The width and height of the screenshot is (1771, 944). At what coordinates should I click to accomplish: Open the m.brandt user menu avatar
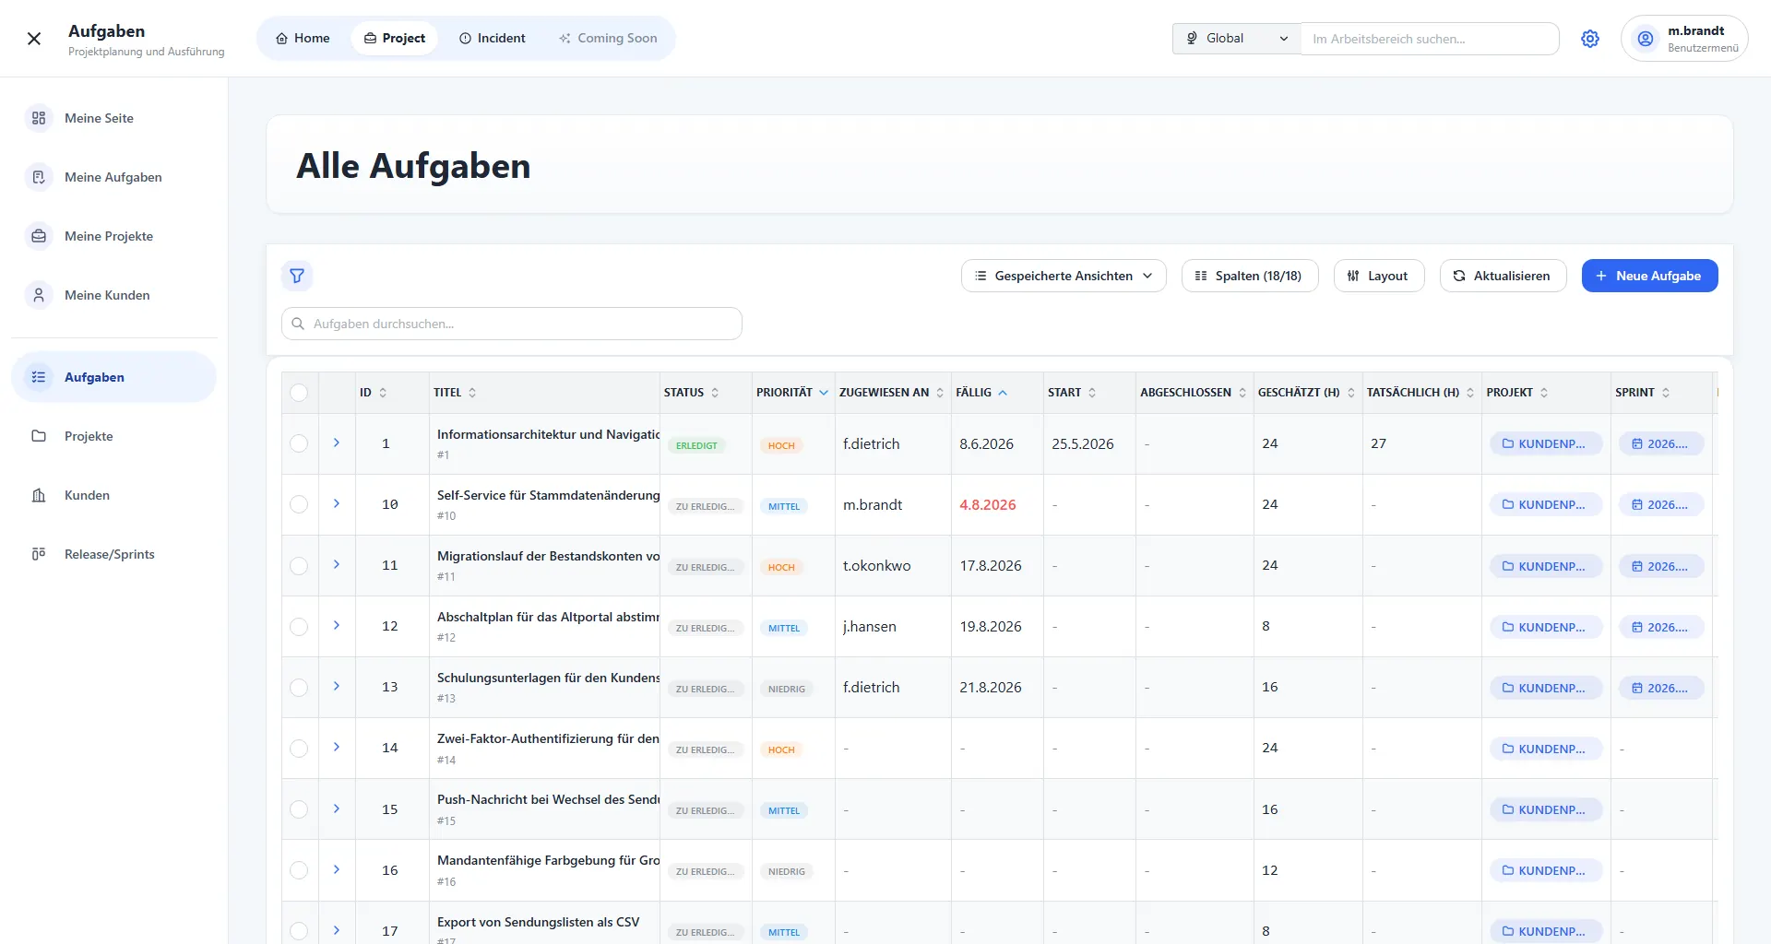point(1645,39)
